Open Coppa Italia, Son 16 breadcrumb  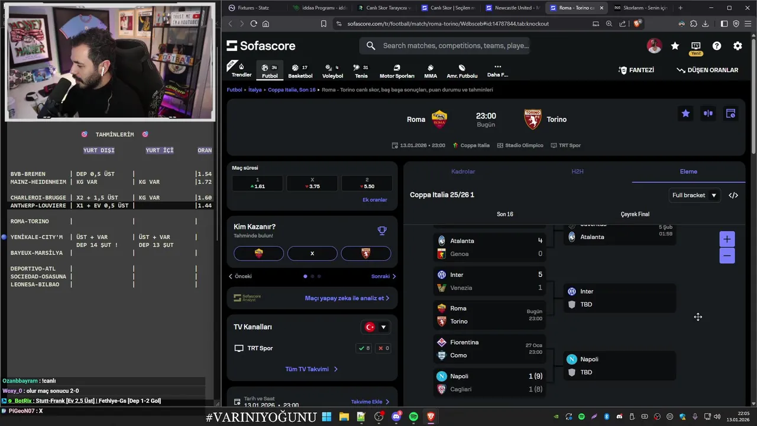(x=292, y=90)
